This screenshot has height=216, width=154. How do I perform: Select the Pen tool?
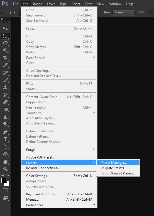[x=5, y=132]
